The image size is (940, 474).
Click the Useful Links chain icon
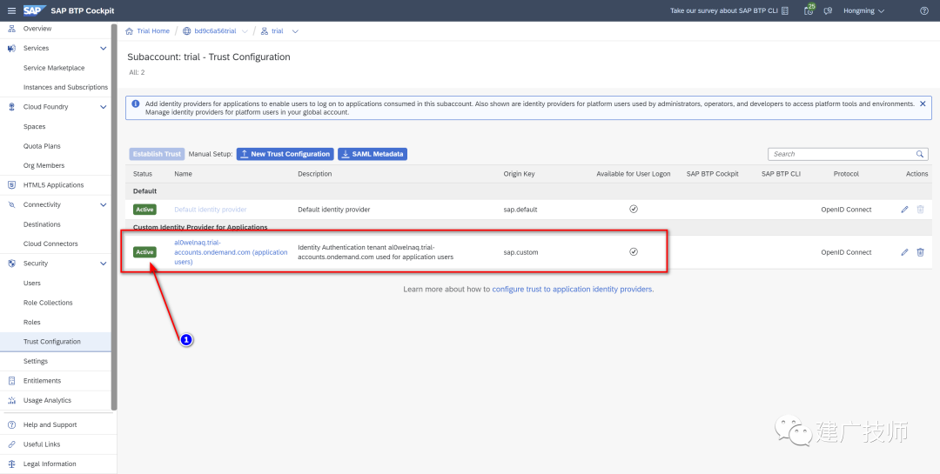11,444
